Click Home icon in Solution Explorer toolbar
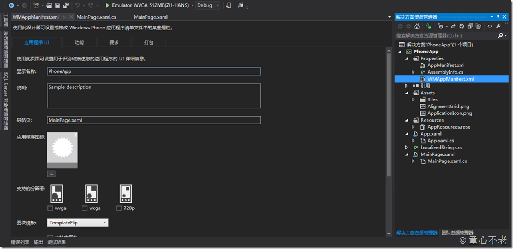 pos(417,27)
